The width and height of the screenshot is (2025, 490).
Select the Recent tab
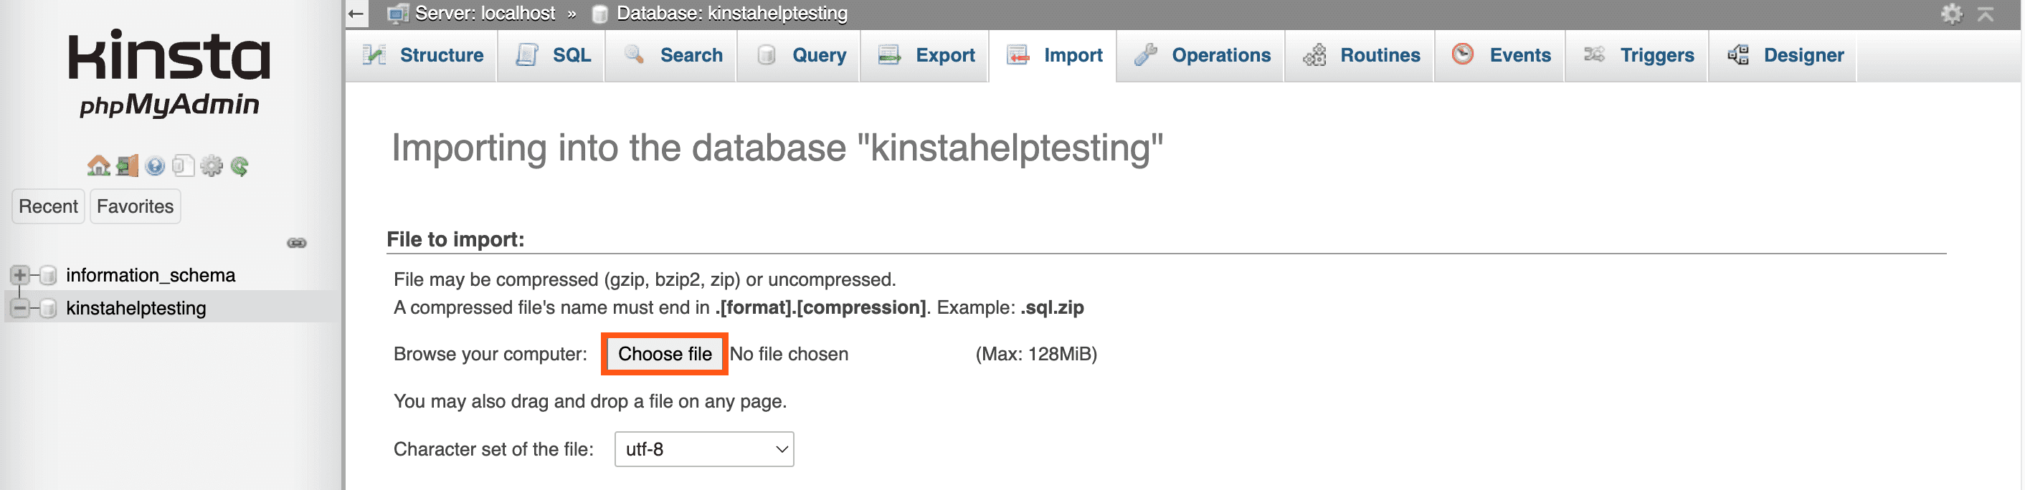tap(48, 206)
